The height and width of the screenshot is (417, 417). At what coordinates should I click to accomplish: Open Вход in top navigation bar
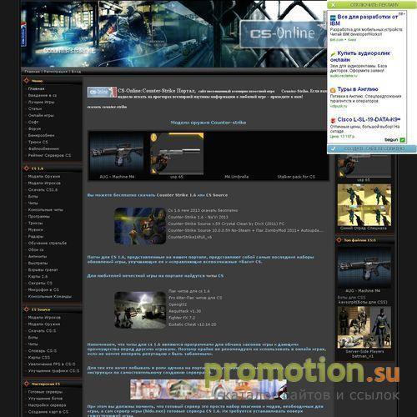[76, 72]
